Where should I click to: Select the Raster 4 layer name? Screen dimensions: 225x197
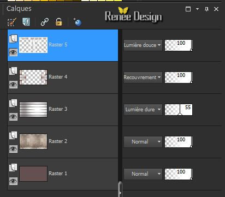(x=58, y=77)
